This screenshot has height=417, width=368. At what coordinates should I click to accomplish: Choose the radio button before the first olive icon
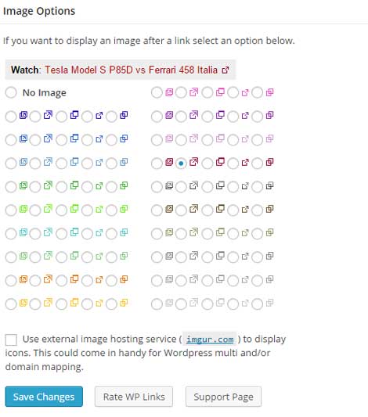tap(157, 233)
